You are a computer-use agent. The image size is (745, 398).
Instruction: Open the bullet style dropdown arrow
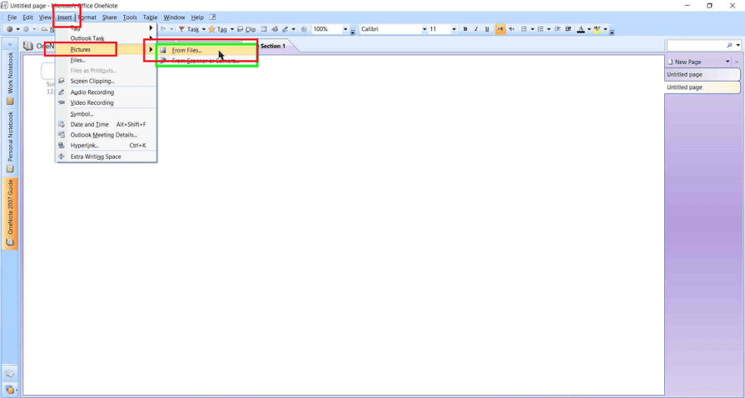coord(532,30)
